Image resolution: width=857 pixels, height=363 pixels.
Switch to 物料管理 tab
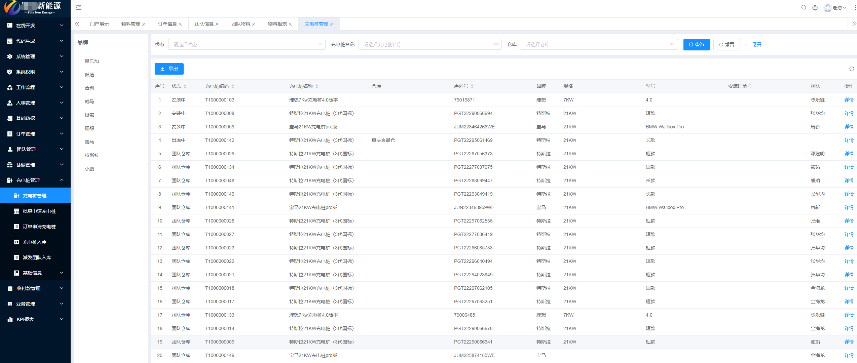[x=131, y=24]
